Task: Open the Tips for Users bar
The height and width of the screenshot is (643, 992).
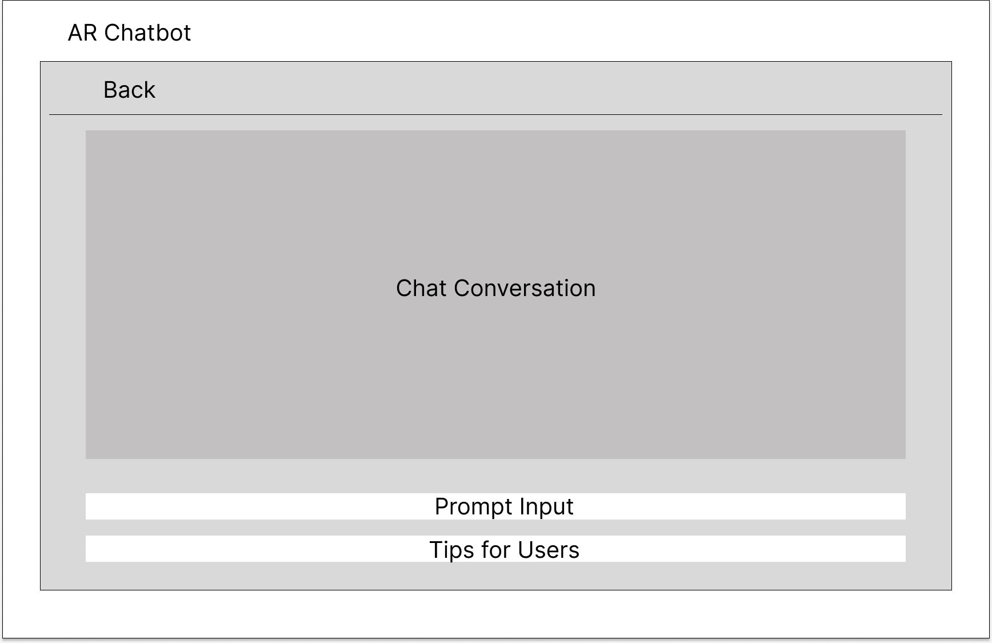Action: click(495, 549)
